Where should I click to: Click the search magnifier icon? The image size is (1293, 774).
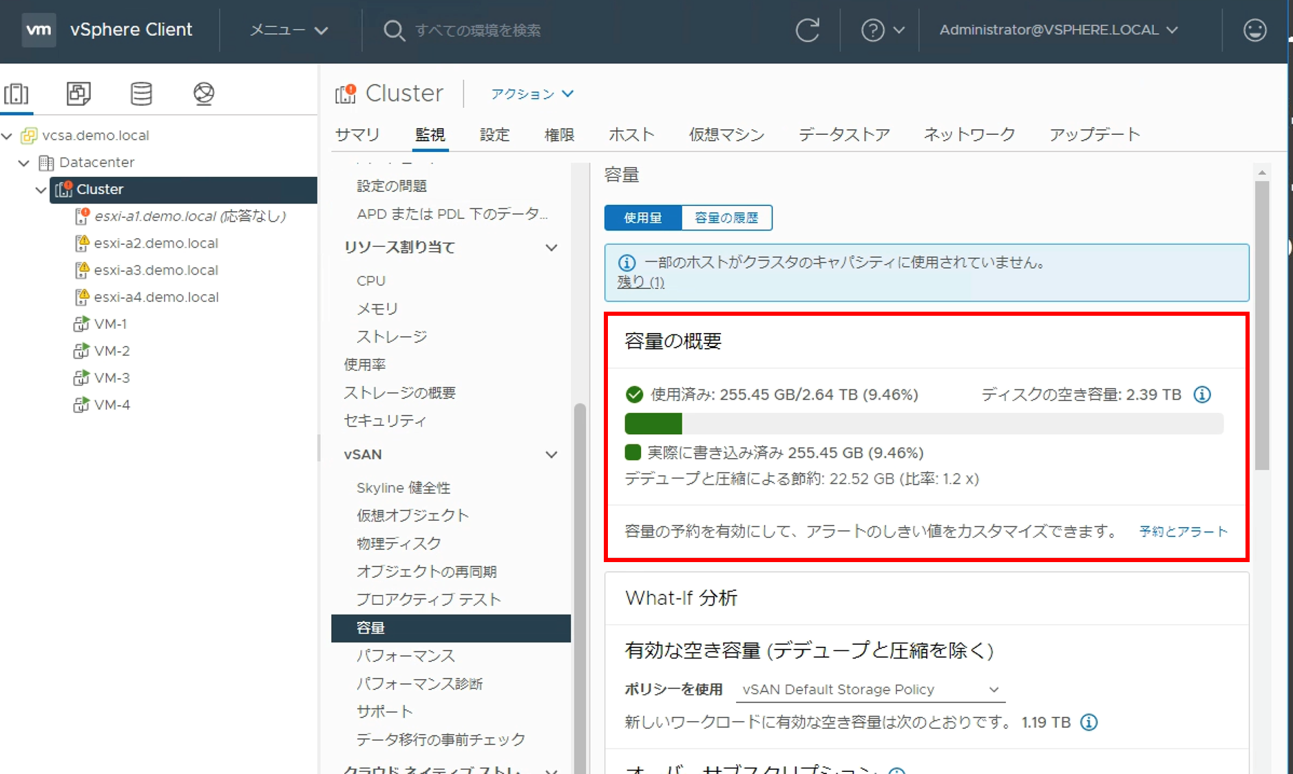click(x=395, y=30)
